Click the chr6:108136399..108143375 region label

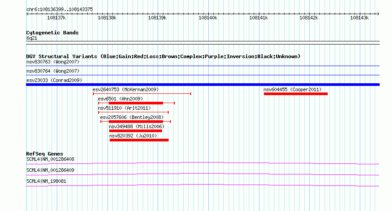coord(59,10)
